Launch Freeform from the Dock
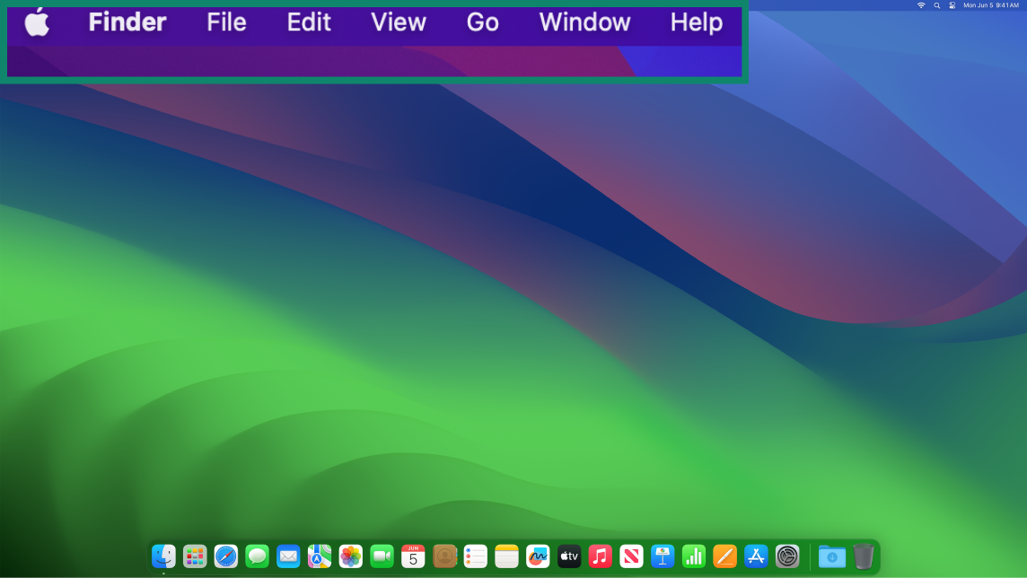 [x=538, y=556]
